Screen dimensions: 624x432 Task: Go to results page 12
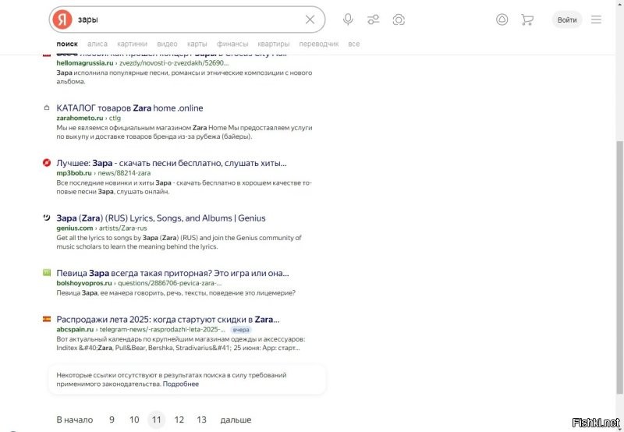point(179,420)
